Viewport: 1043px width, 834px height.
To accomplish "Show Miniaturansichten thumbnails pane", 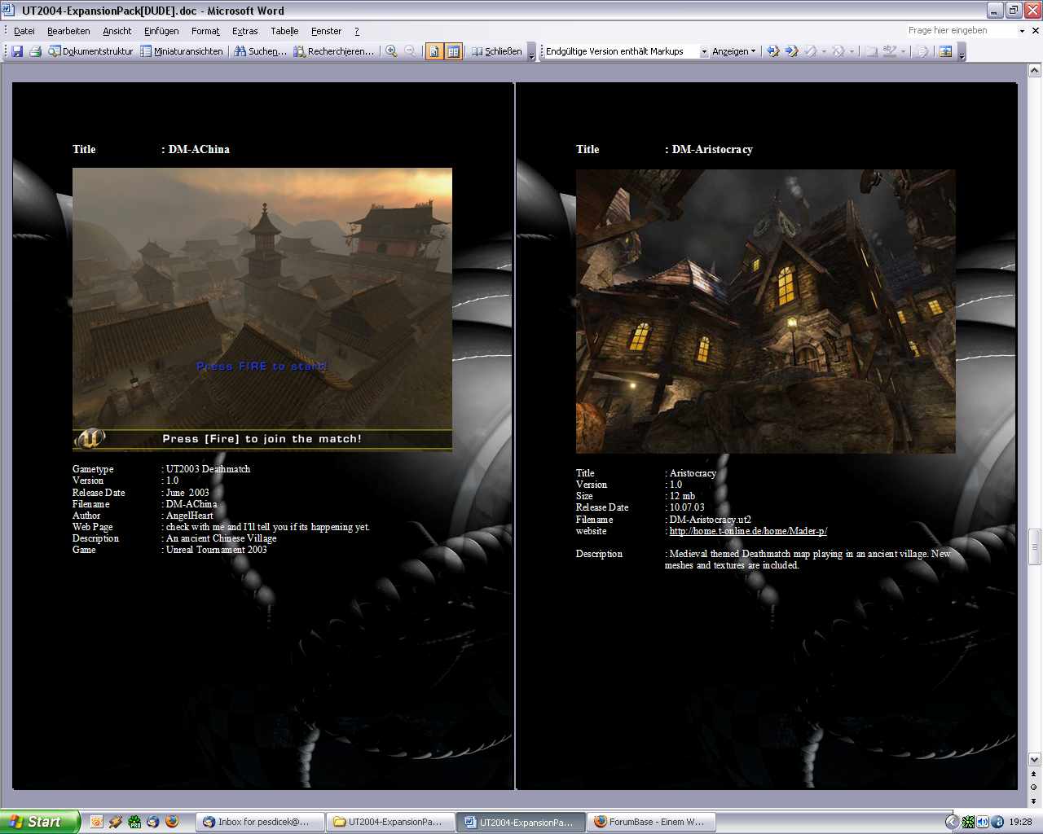I will pos(182,51).
